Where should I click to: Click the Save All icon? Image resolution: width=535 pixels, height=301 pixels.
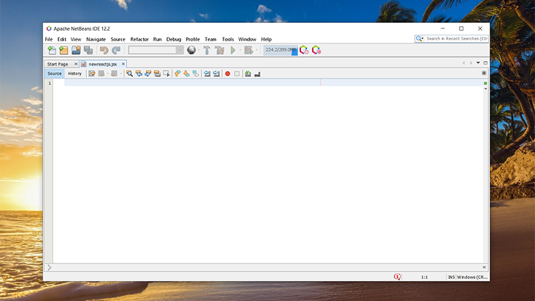(88, 50)
